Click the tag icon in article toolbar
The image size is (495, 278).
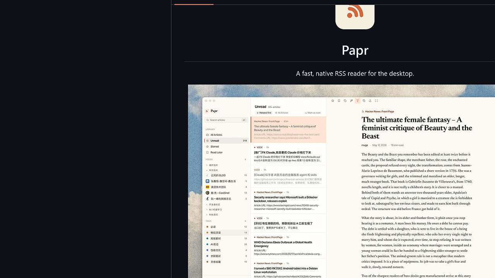(x=345, y=101)
